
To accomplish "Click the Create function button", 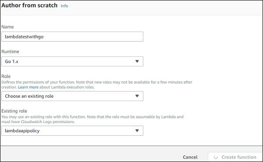I will (235, 157).
